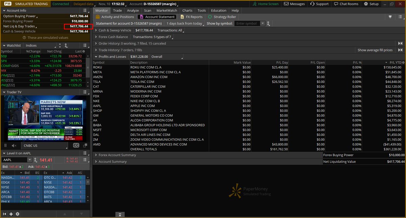
Task: Open Chat Rooms
Action: [346, 4]
